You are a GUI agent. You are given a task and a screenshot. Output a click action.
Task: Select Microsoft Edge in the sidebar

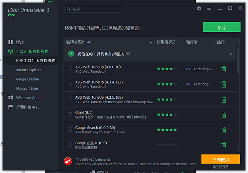click(x=27, y=88)
